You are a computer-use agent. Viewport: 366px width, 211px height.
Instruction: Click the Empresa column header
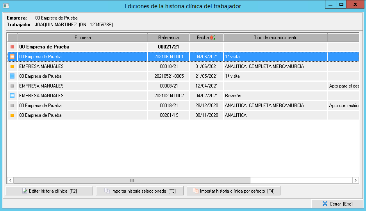click(82, 38)
